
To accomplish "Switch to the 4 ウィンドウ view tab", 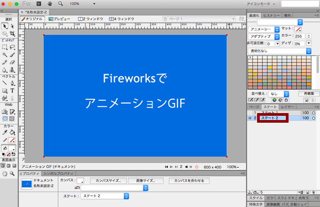I will (x=122, y=19).
